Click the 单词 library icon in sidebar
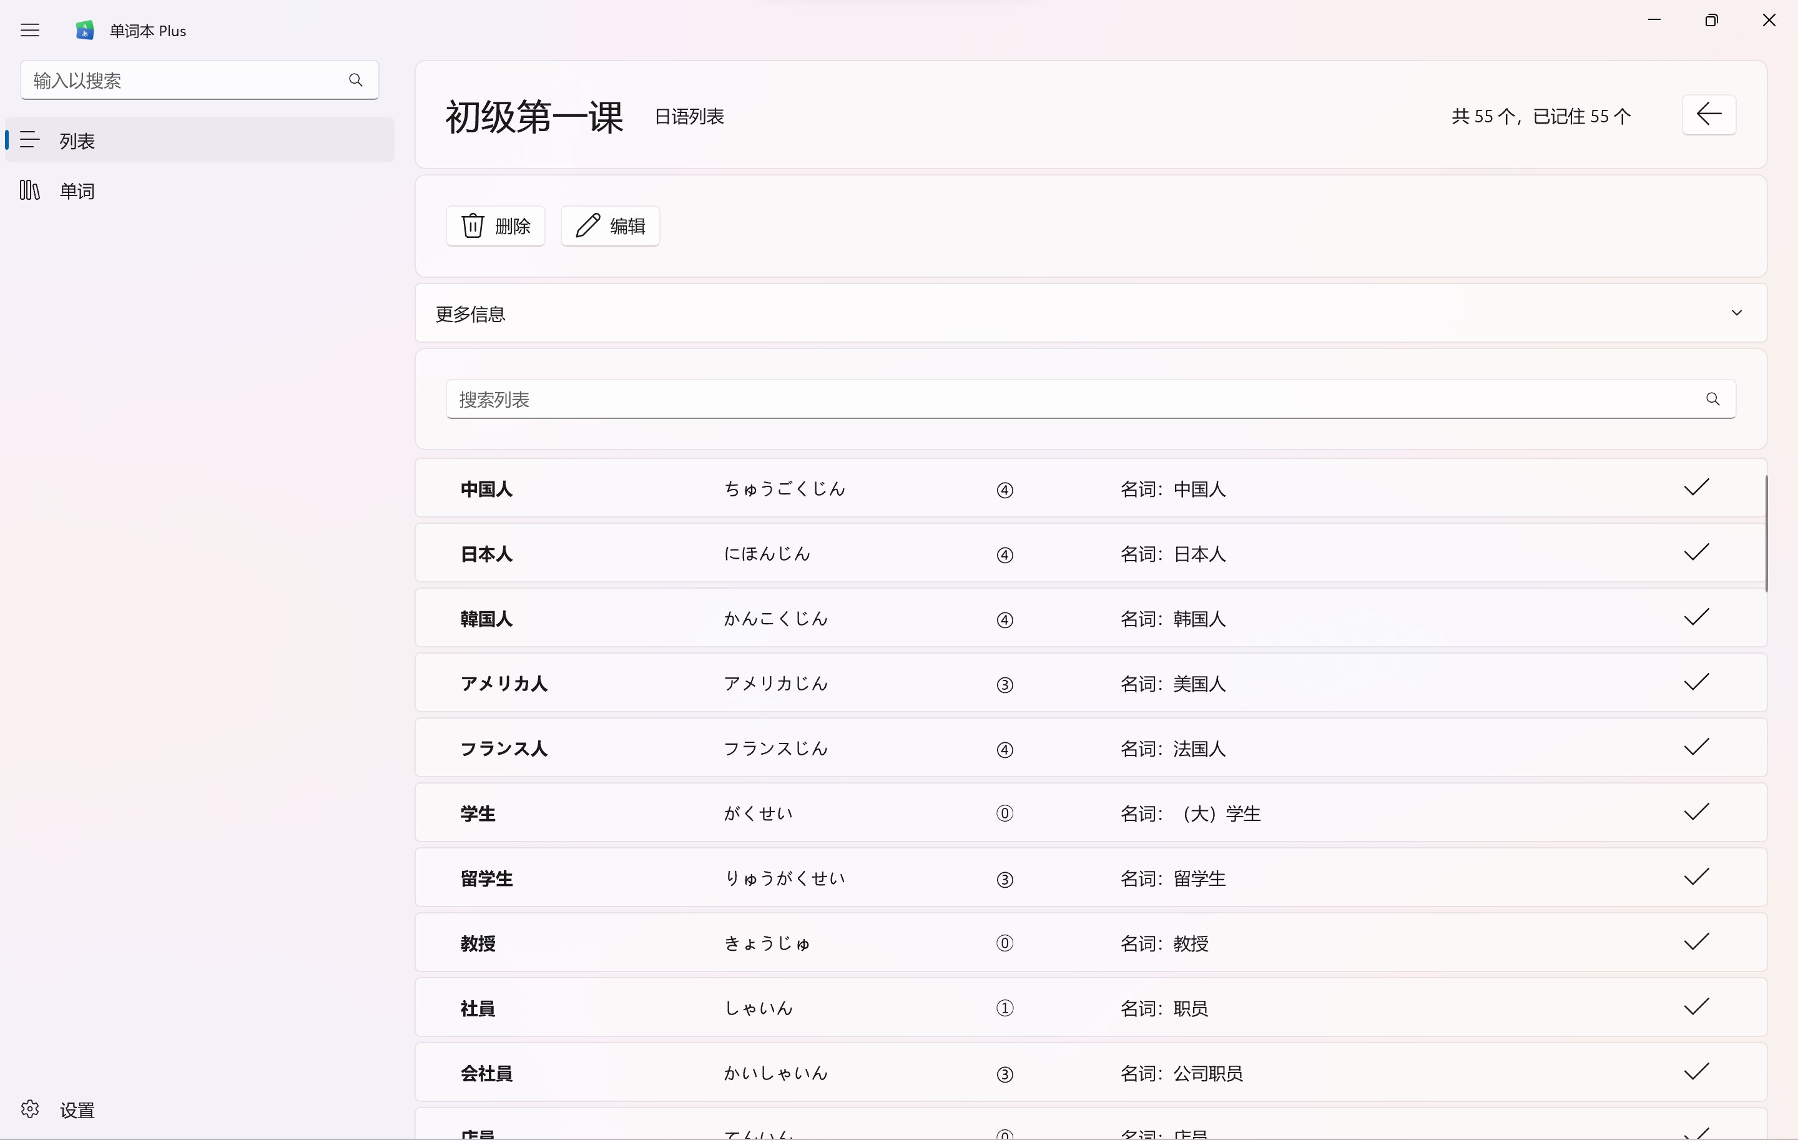 pyautogui.click(x=30, y=190)
